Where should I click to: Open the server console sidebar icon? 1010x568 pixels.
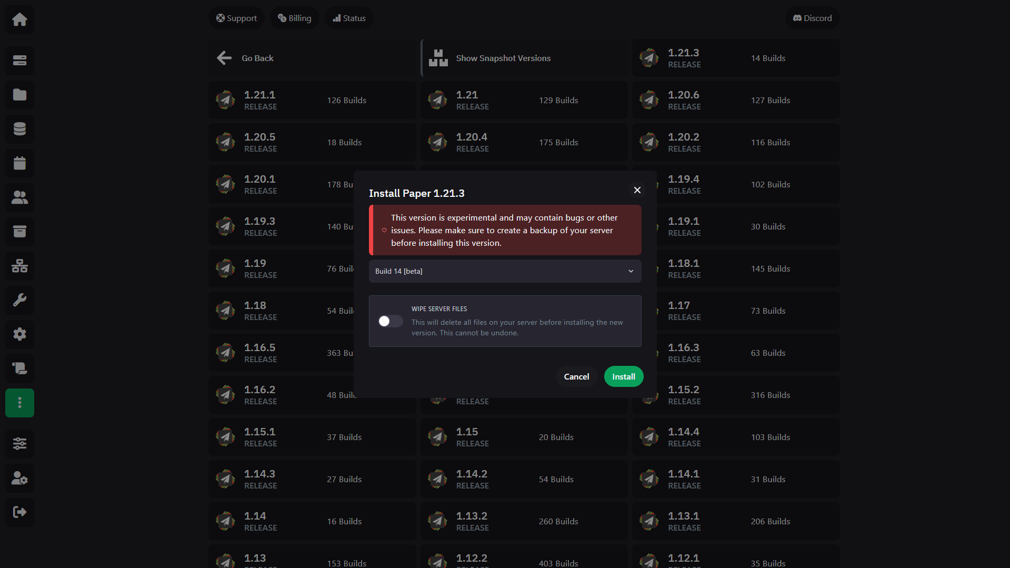click(19, 61)
